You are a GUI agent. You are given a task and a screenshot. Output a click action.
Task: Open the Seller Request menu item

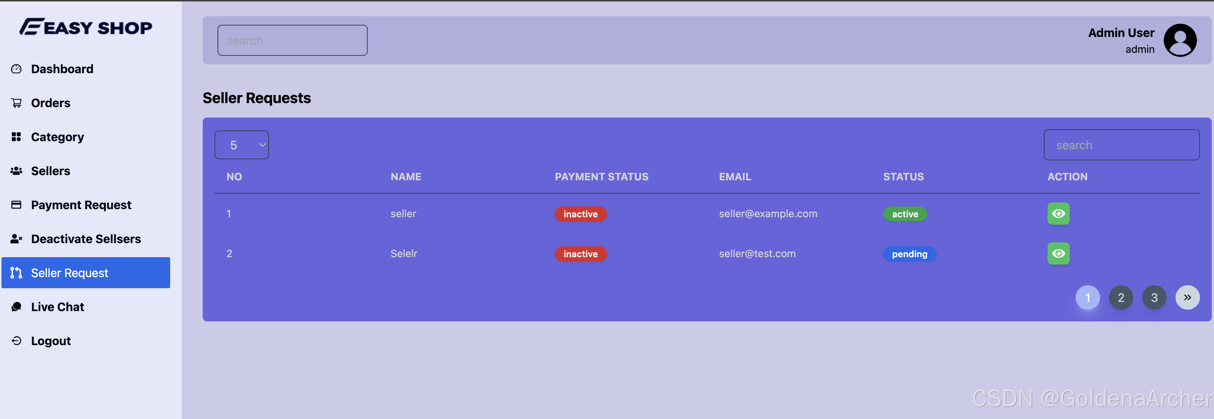coord(86,273)
